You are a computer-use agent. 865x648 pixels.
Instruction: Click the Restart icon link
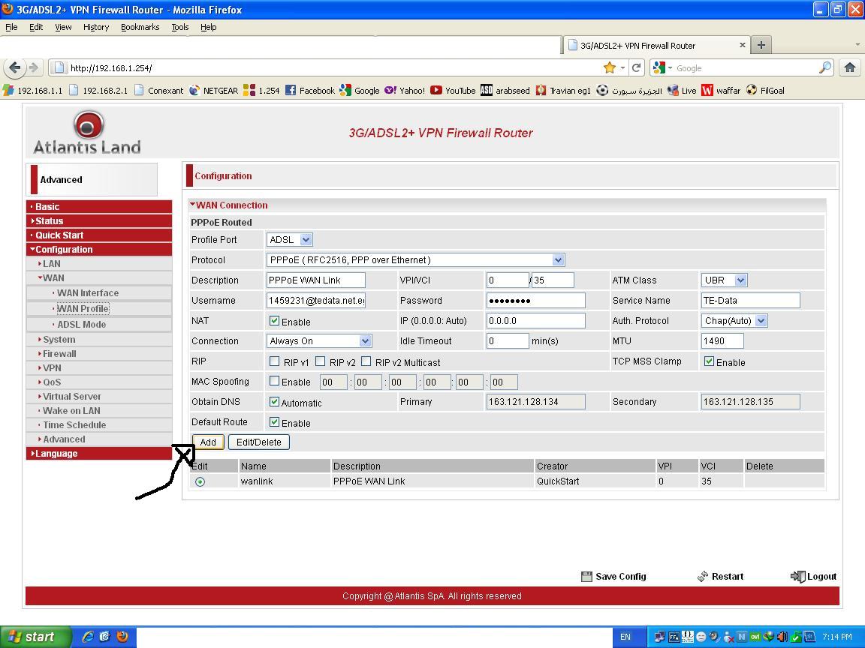[721, 576]
